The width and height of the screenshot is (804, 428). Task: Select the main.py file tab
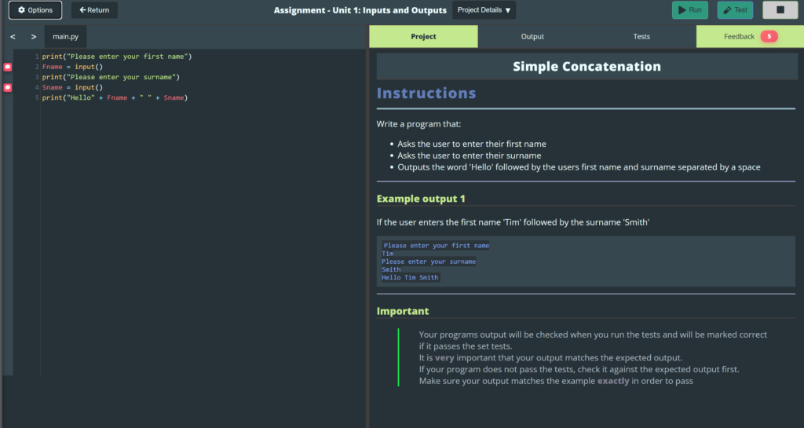point(66,37)
